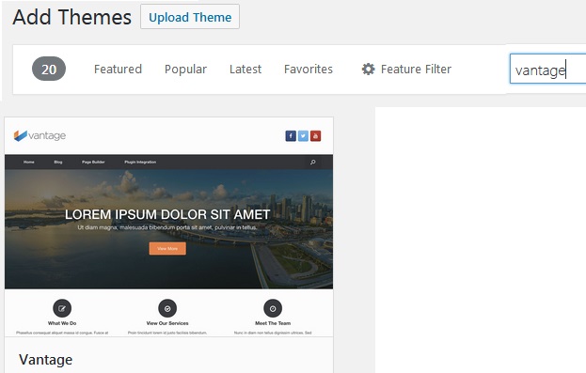Click the search magnifier in preview menu
Screen dimensions: 586x373
[313, 162]
